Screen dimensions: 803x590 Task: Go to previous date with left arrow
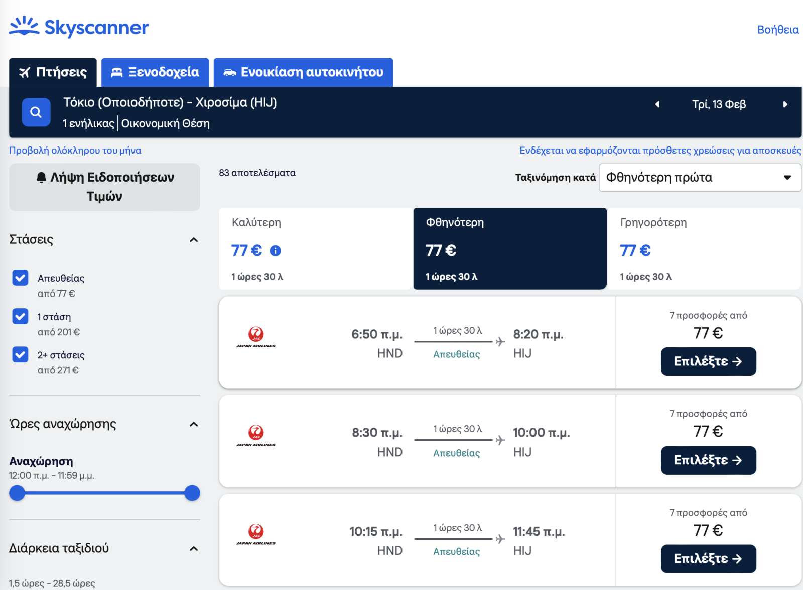click(657, 104)
